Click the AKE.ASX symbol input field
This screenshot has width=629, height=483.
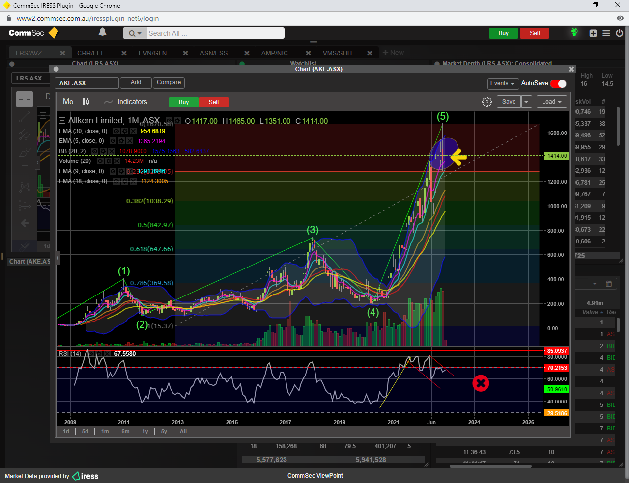click(86, 83)
